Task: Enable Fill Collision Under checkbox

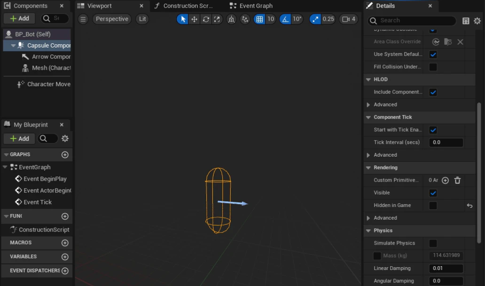Action: (x=433, y=67)
